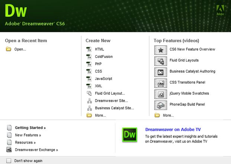Create a new ColdFusion file
This screenshot has height=164, width=231.
pyautogui.click(x=103, y=57)
